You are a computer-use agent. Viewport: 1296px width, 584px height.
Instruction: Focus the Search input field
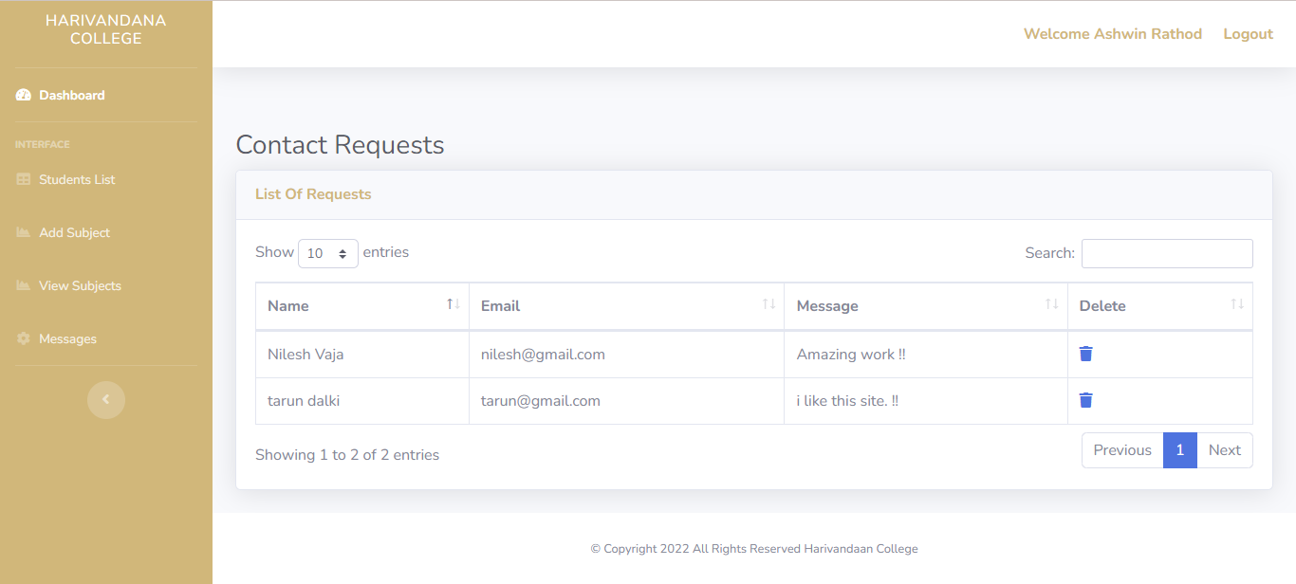1167,253
